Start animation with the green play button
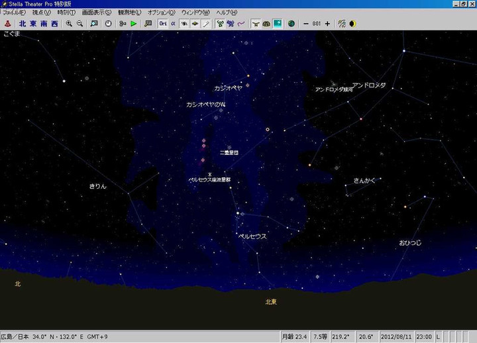 click(133, 24)
